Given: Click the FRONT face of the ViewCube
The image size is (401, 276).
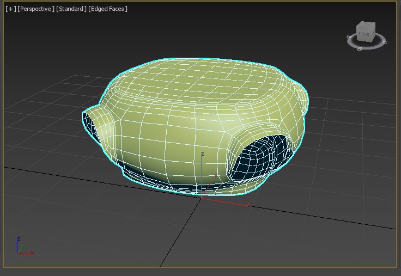Looking at the screenshot, I should [363, 35].
